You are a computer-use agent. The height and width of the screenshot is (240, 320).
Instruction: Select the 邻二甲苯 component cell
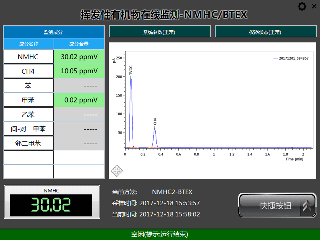[x=28, y=143]
